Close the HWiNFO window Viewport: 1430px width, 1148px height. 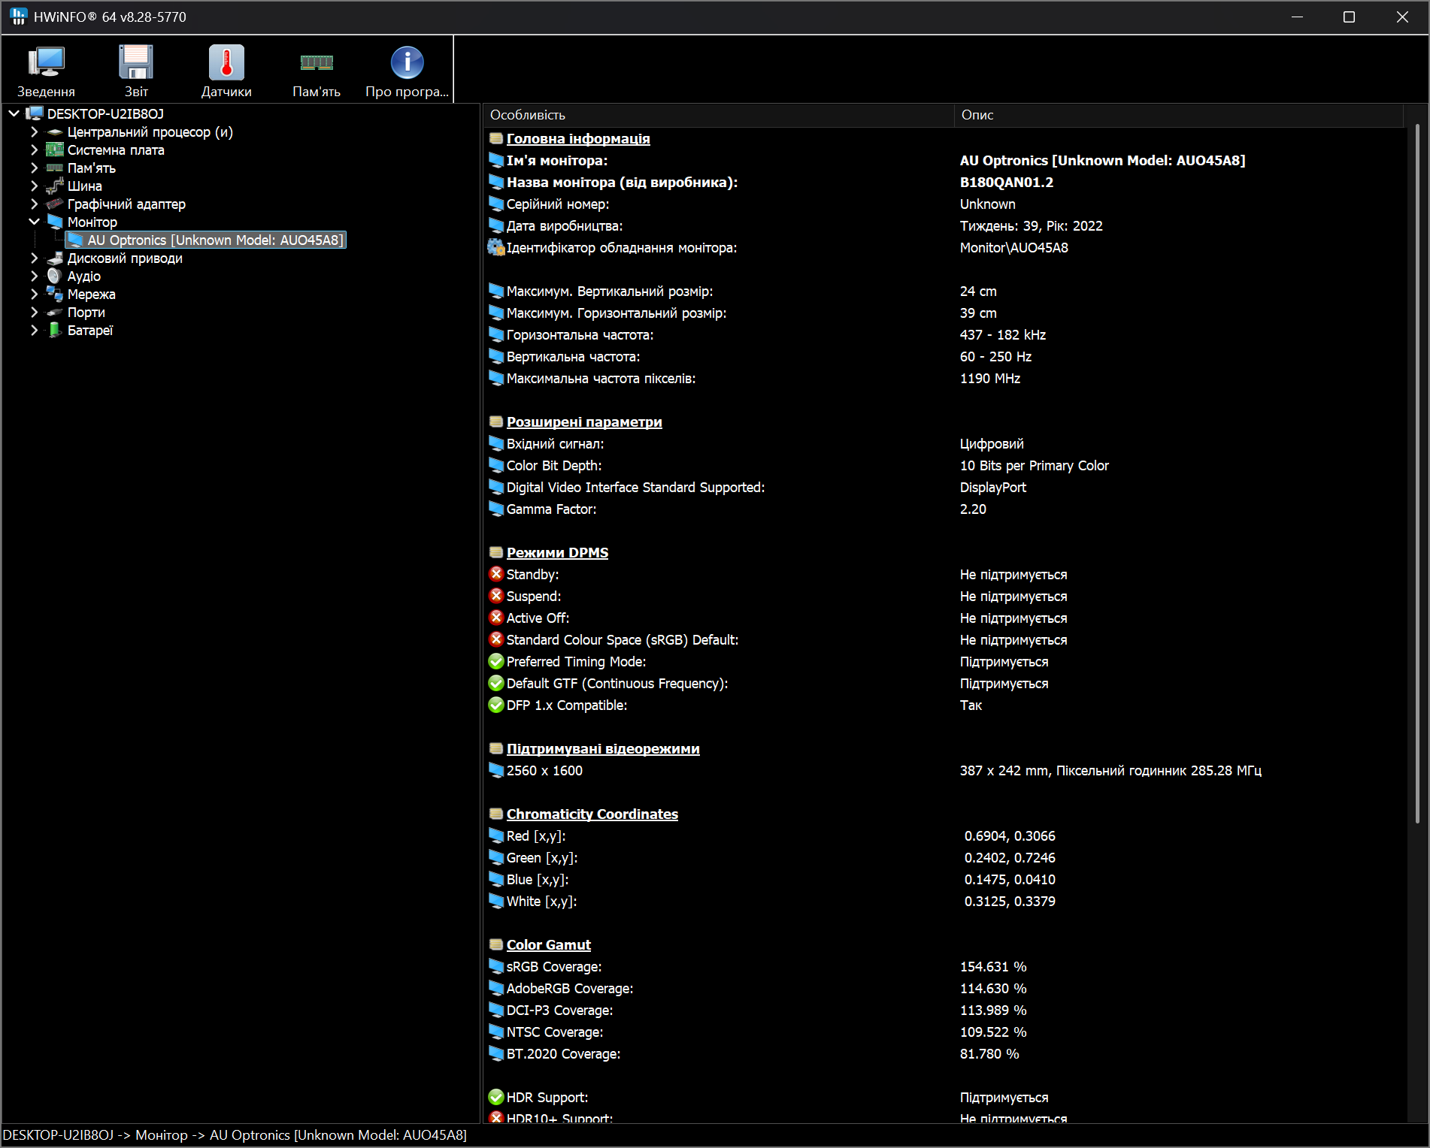(x=1402, y=17)
